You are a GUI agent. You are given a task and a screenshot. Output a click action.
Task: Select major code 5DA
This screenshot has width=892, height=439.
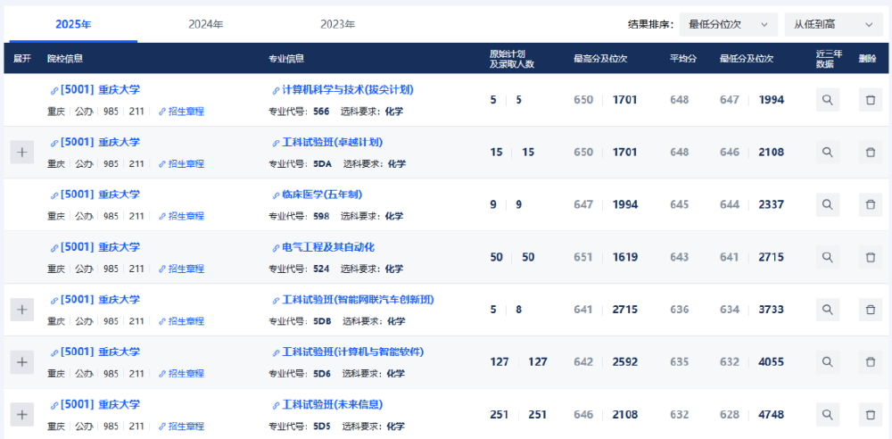[323, 164]
